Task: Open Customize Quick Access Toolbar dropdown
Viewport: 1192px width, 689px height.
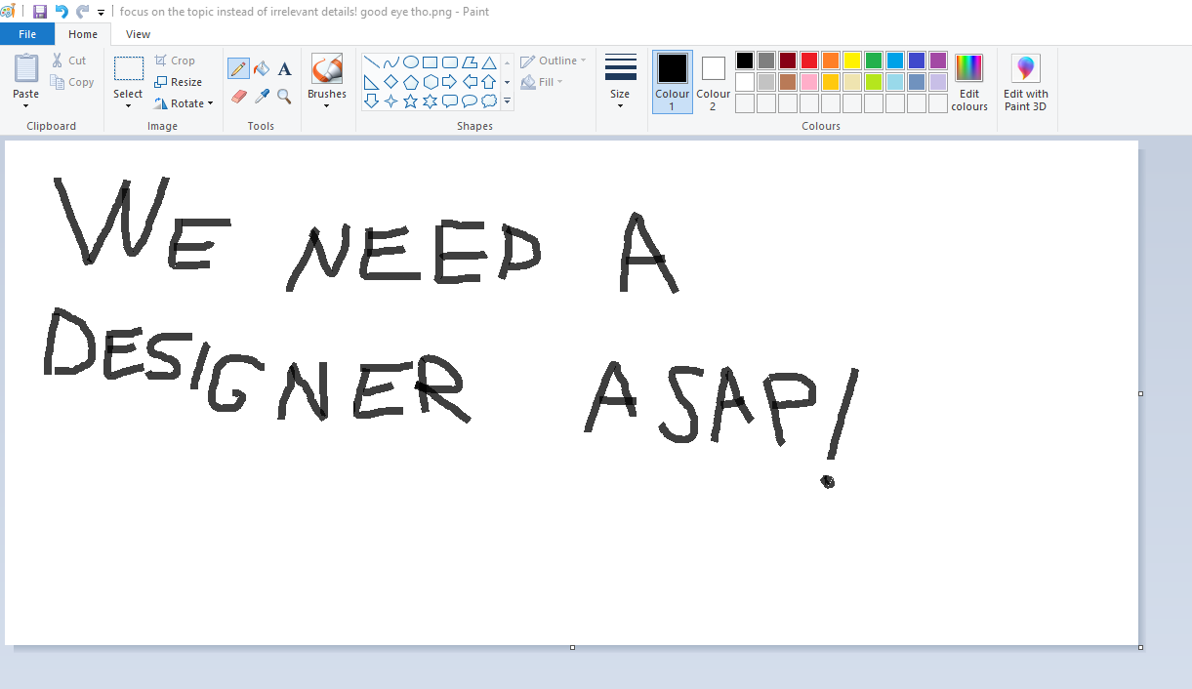Action: tap(101, 13)
